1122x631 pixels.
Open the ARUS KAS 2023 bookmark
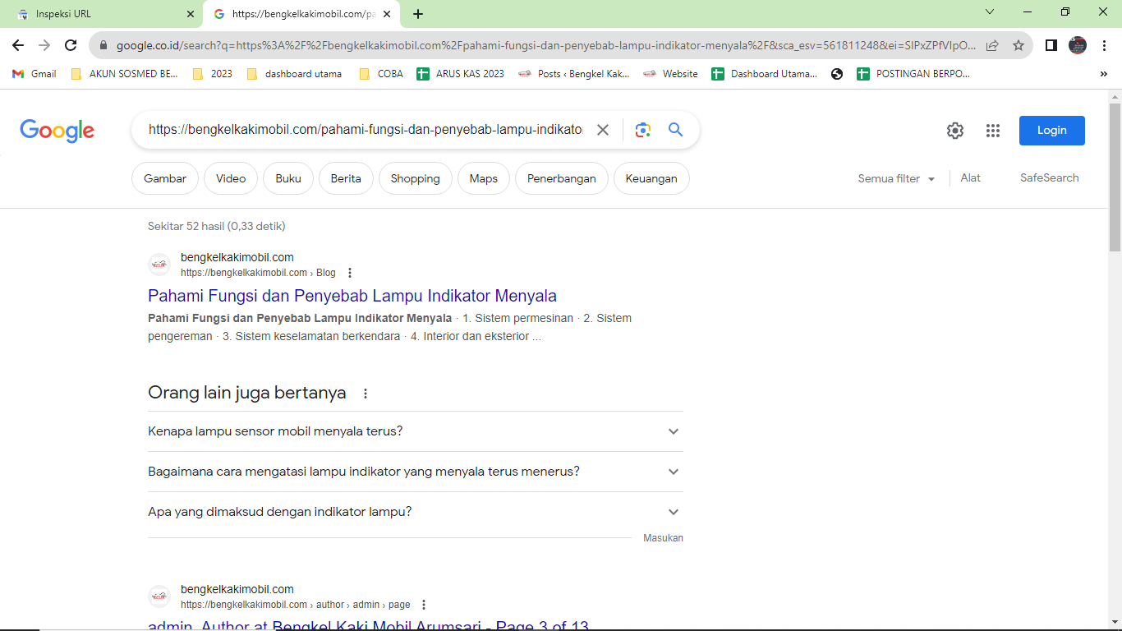click(x=461, y=74)
